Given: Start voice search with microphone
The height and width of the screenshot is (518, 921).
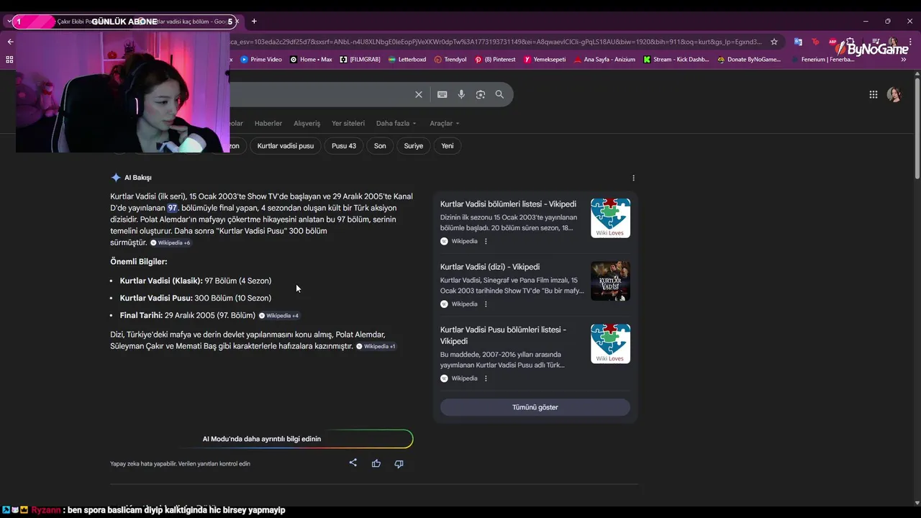Looking at the screenshot, I should [x=461, y=94].
